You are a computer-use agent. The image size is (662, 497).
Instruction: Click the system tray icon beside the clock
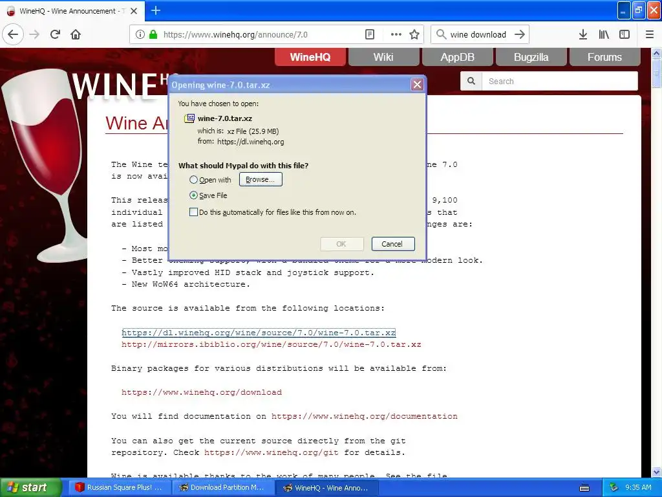(x=614, y=487)
